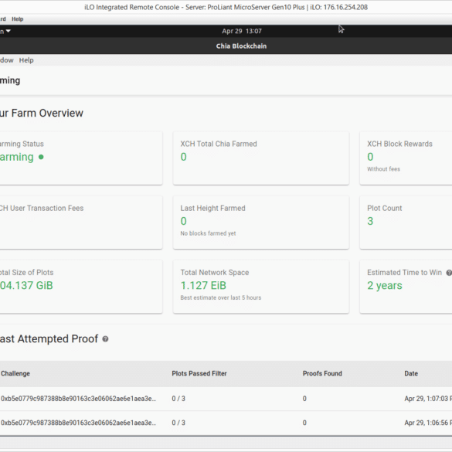This screenshot has width=452, height=452.
Task: Click the 0 / 3 value in 1:06:56 row
Action: click(178, 423)
